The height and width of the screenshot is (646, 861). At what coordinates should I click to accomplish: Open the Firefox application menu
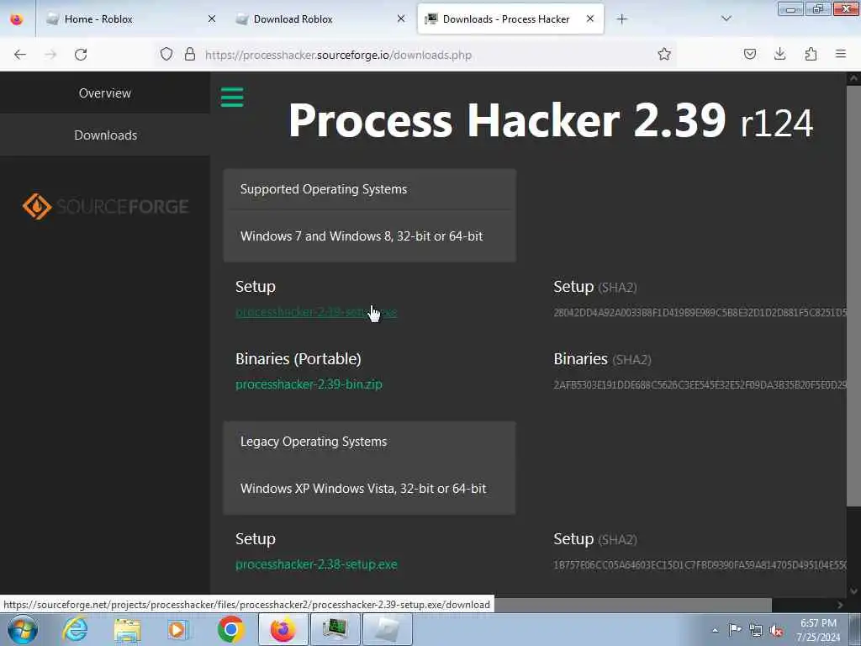coord(841,54)
